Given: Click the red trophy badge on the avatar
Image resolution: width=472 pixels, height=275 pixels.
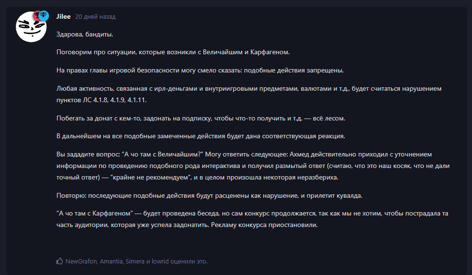Looking at the screenshot, I should (36, 15).
